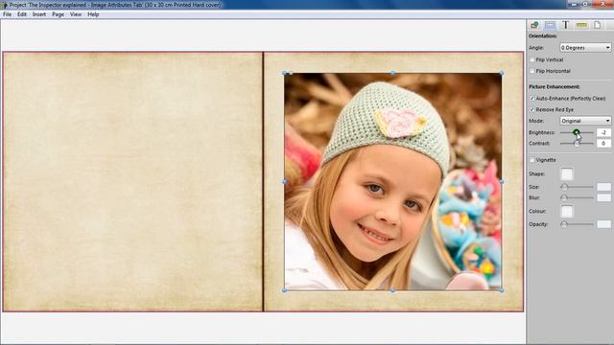Click the bottom-right handle of the photo
614x345 pixels.
[x=502, y=290]
